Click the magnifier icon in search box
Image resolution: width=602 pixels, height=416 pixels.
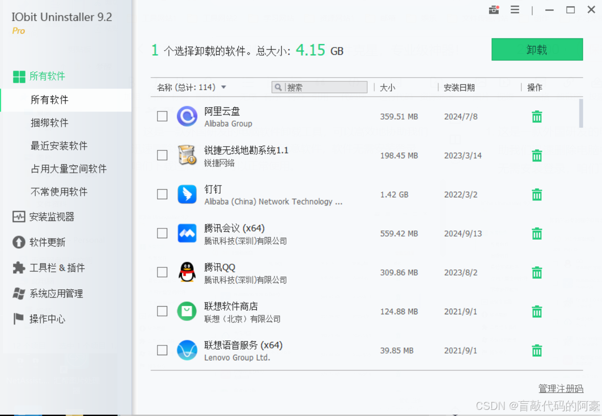278,87
